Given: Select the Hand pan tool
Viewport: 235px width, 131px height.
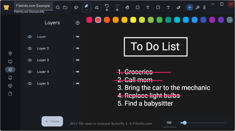Looking at the screenshot, I should pos(127,7).
